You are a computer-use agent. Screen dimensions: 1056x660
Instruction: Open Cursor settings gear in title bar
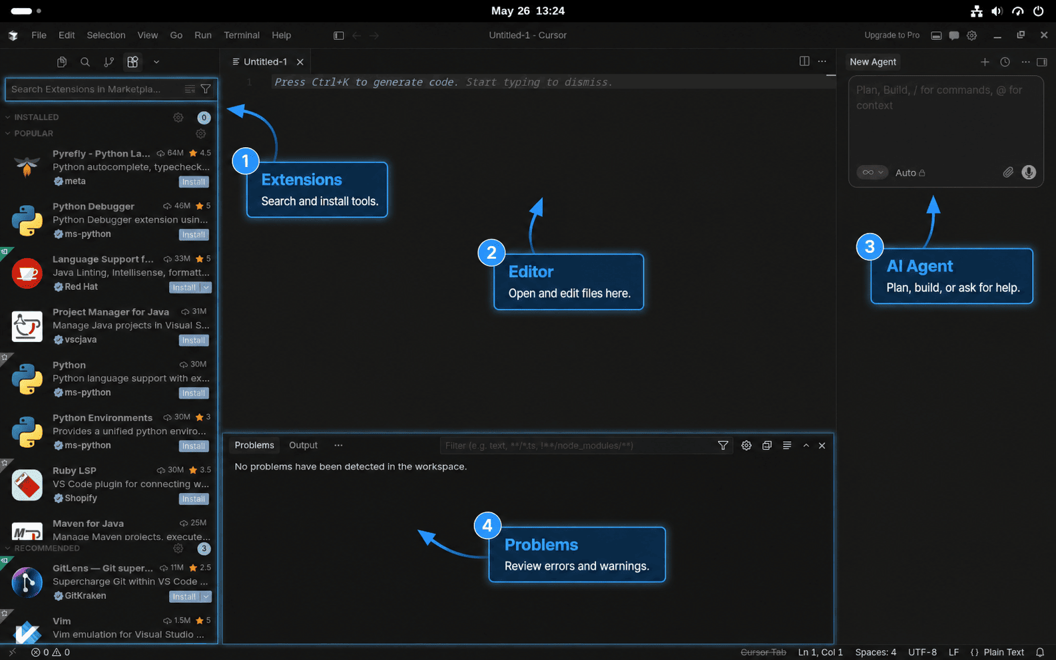[972, 35]
